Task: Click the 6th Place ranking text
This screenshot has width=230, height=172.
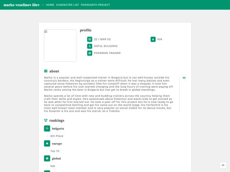Action: pos(57,136)
